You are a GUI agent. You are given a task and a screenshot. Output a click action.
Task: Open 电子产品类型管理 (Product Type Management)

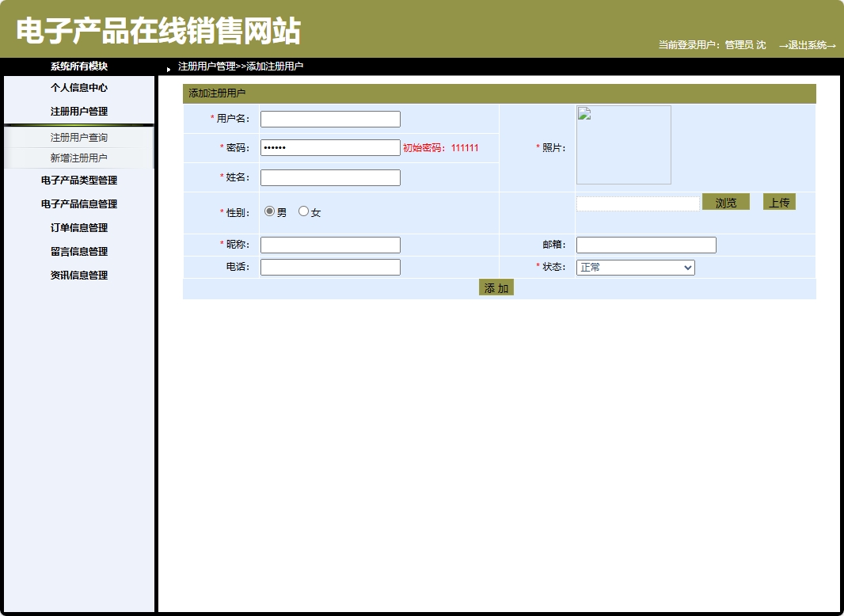(x=78, y=180)
